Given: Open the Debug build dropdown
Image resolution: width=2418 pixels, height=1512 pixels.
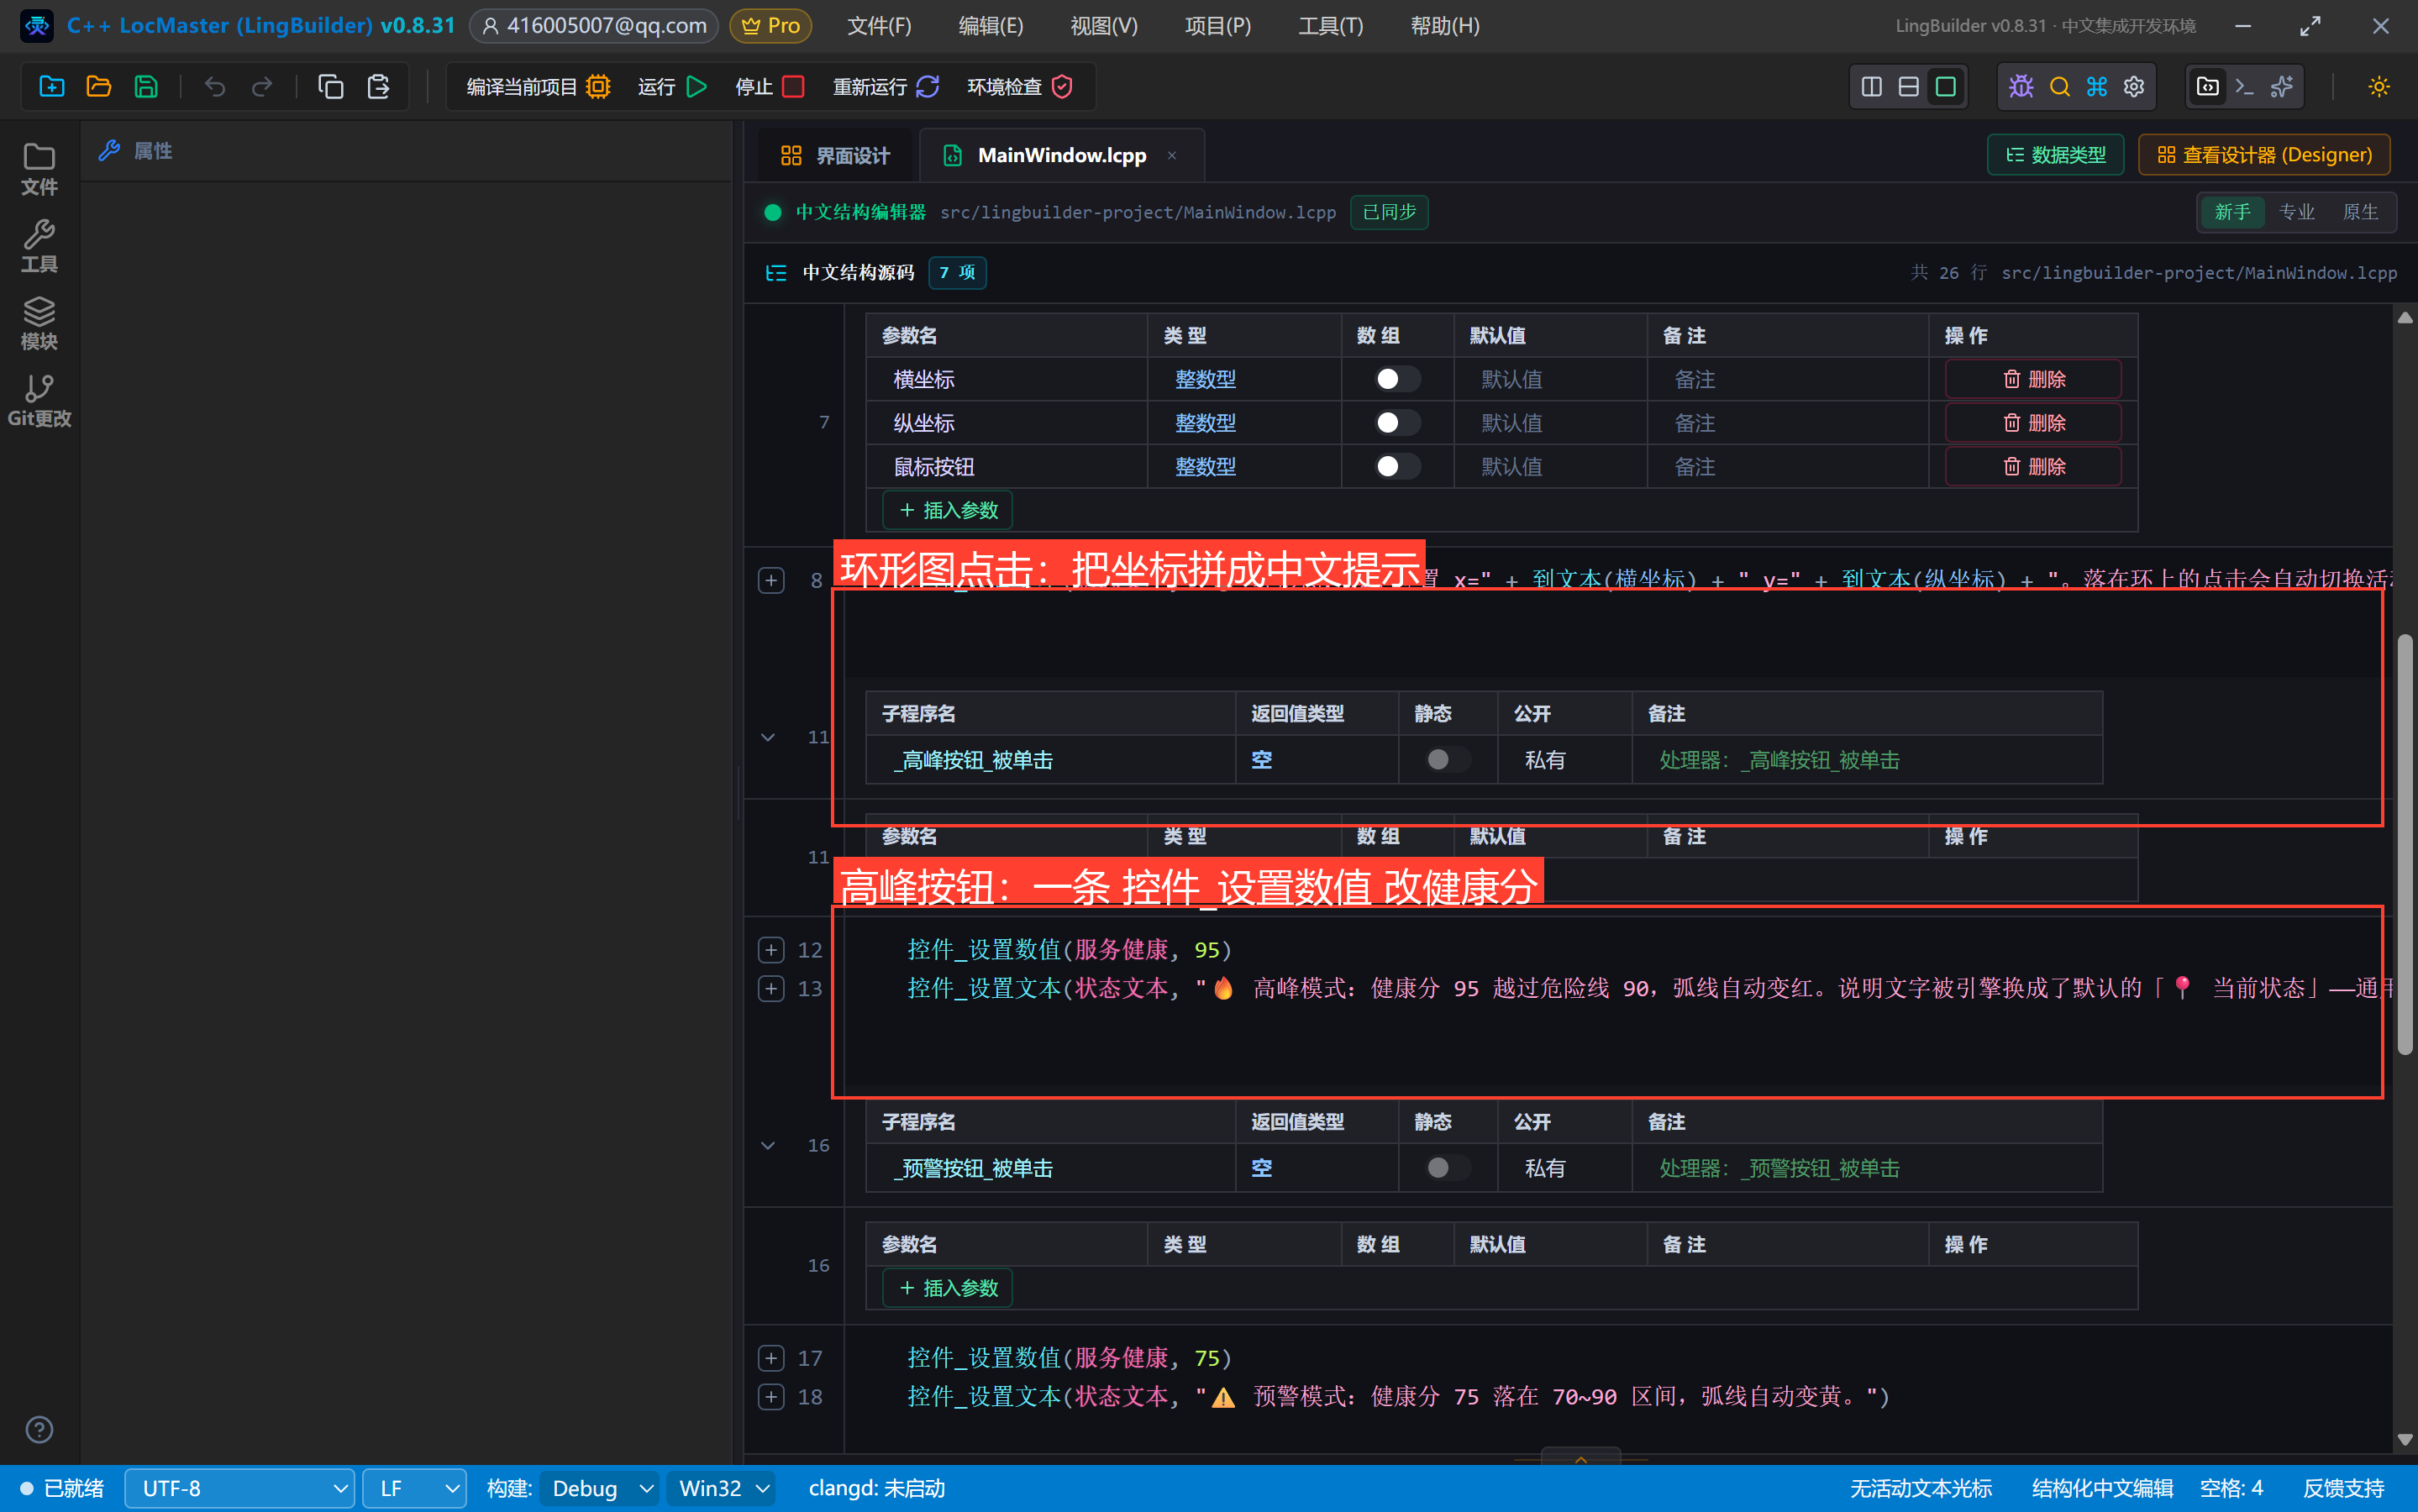Looking at the screenshot, I should [600, 1488].
